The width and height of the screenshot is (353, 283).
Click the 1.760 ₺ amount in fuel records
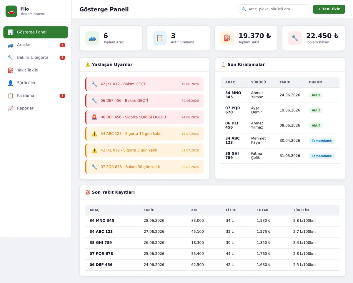tap(264, 254)
